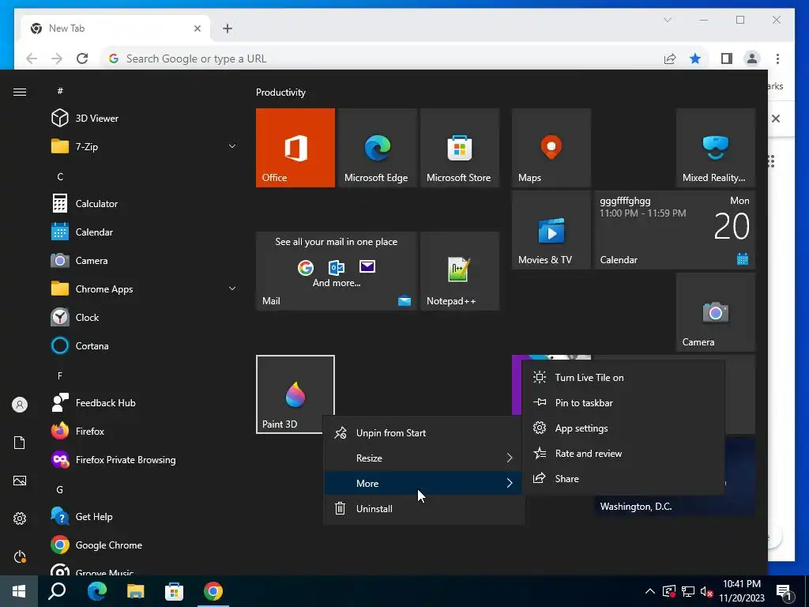Open the 3D Viewer app from list
Viewport: 809px width, 607px height.
pyautogui.click(x=144, y=119)
